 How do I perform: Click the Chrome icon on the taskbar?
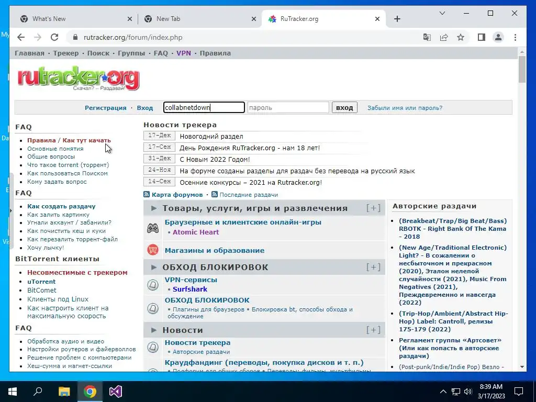pyautogui.click(x=90, y=392)
